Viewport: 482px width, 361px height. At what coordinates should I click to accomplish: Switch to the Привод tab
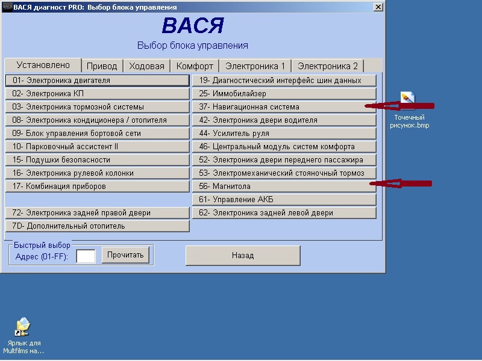pyautogui.click(x=102, y=66)
